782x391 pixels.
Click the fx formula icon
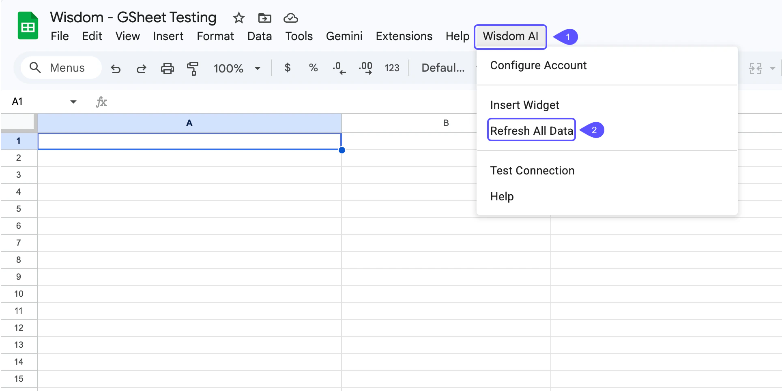[101, 102]
